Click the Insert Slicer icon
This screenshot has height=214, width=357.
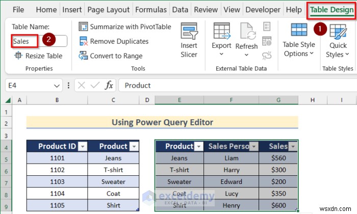189,31
